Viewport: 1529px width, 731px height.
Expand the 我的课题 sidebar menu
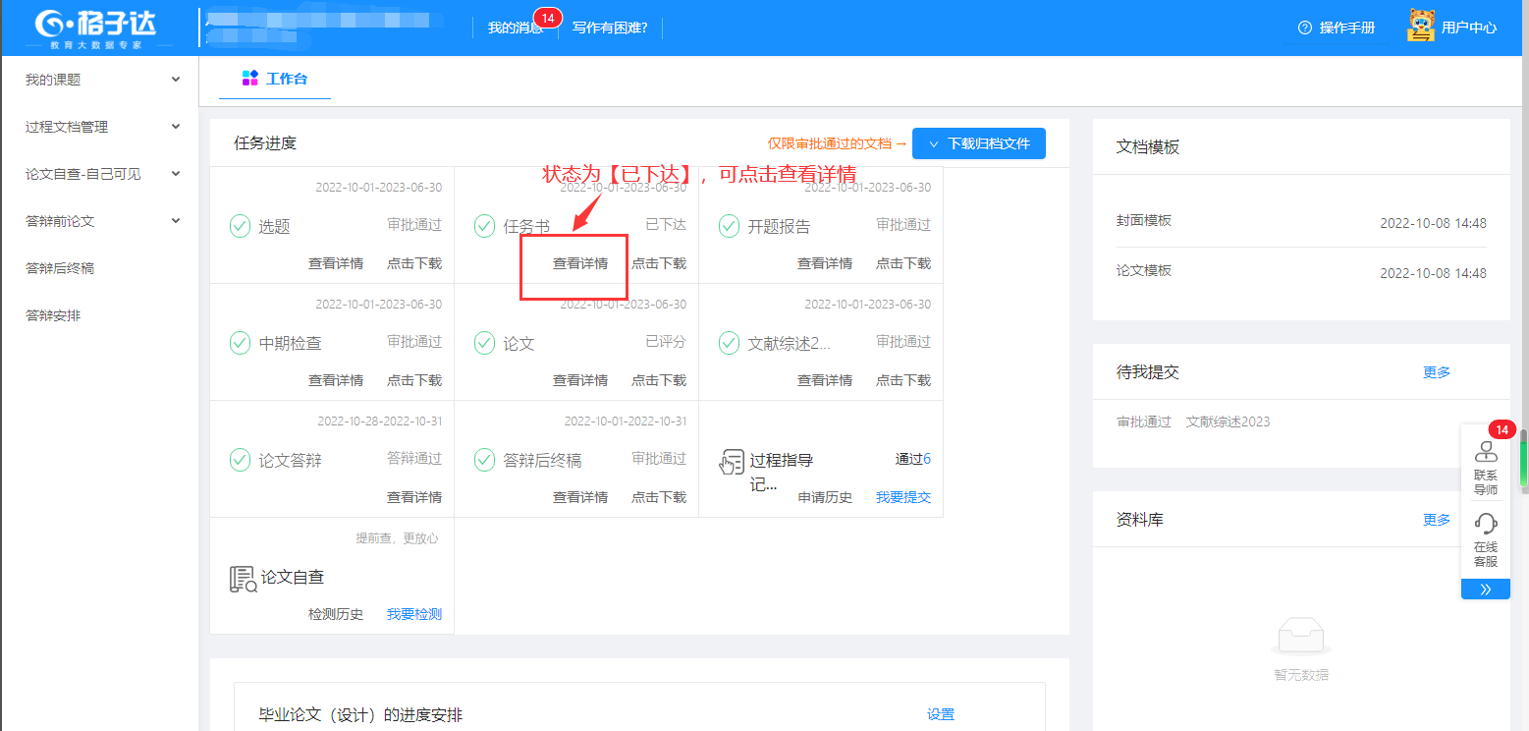[x=176, y=80]
